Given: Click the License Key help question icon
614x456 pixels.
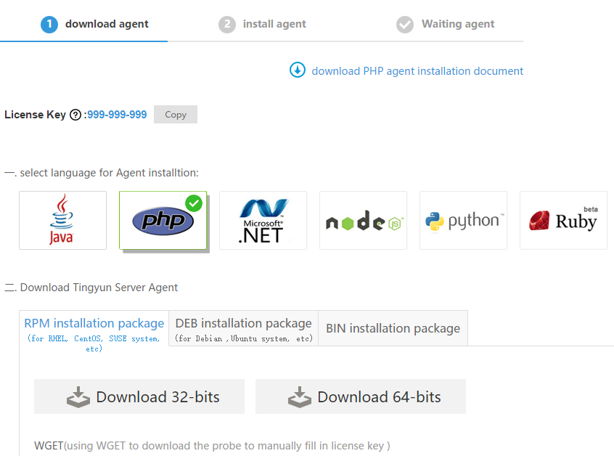Looking at the screenshot, I should [x=75, y=115].
